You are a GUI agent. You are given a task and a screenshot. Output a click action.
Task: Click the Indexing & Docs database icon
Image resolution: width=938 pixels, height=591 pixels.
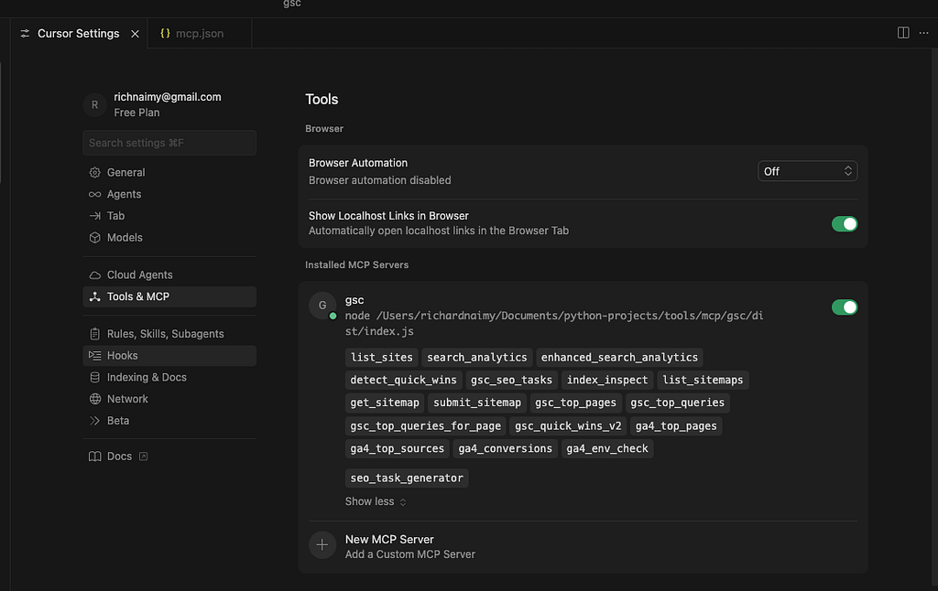click(94, 378)
